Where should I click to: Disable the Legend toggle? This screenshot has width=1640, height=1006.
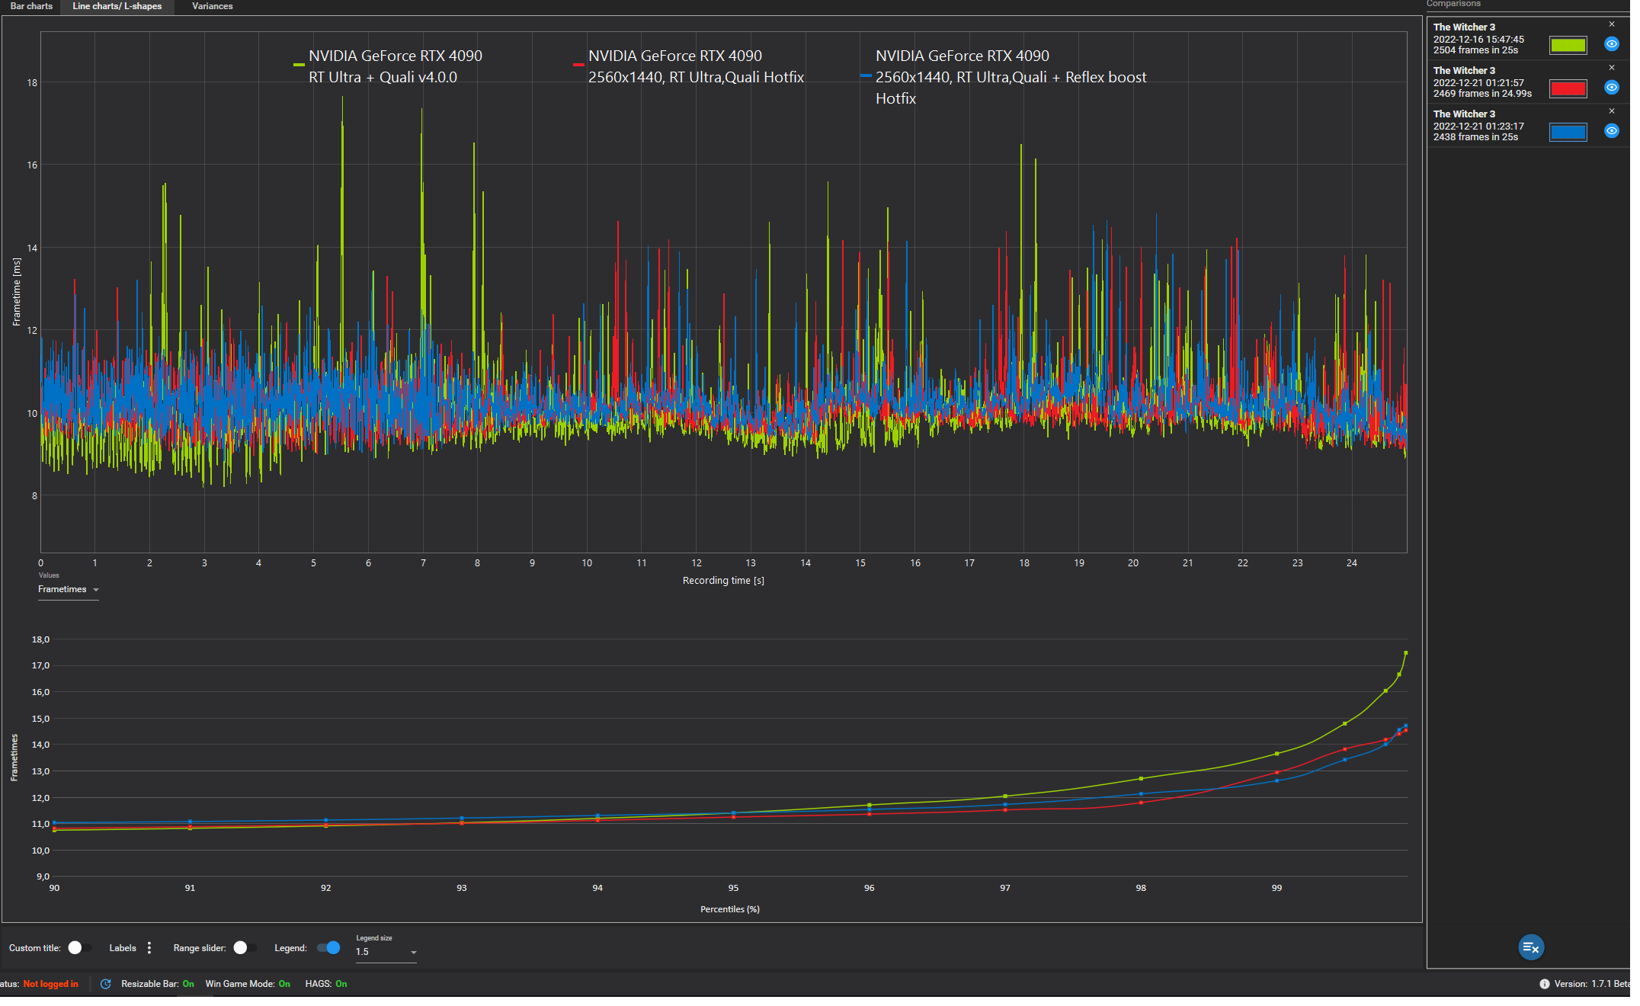tap(328, 948)
